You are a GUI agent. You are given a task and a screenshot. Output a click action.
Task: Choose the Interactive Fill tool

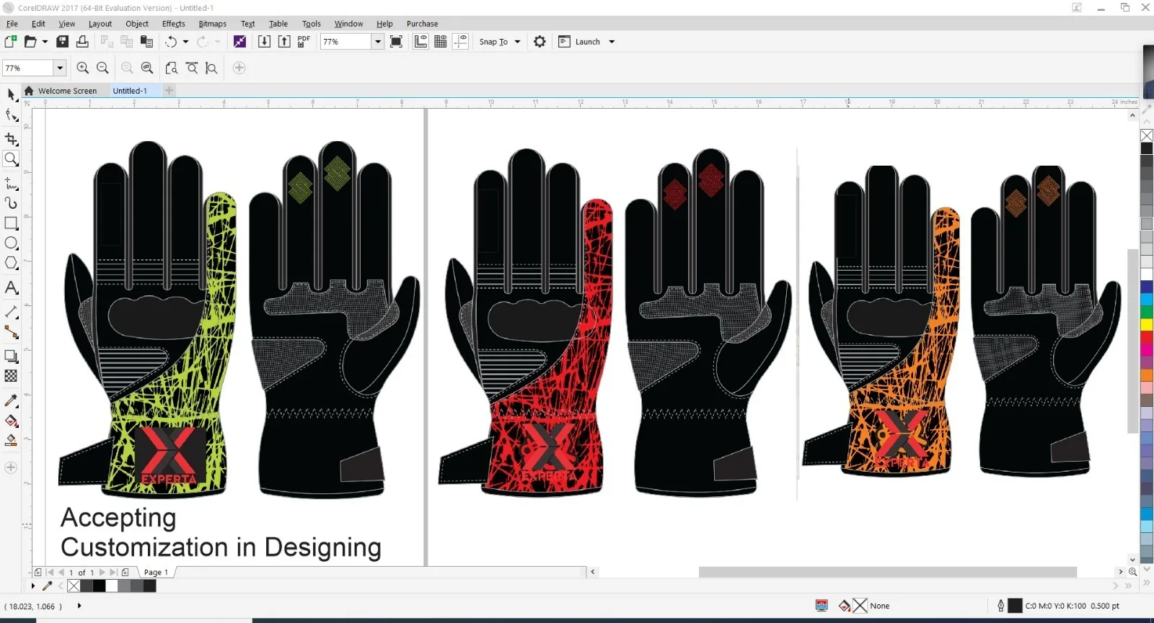coord(11,421)
